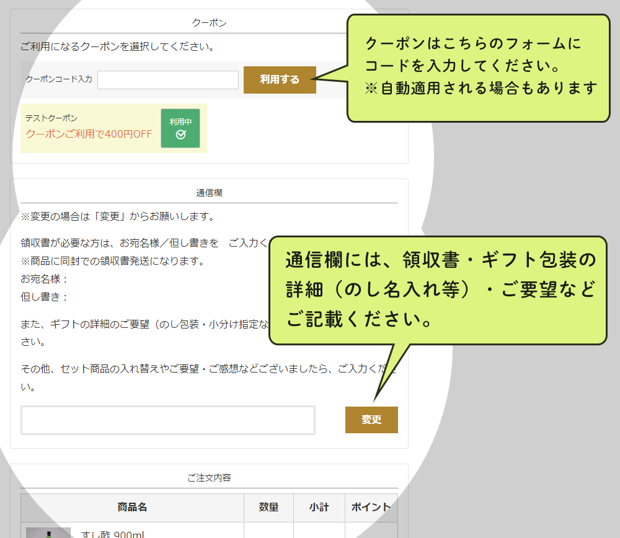620x538 pixels.
Task: Select the 数量 table column header
Action: (269, 507)
